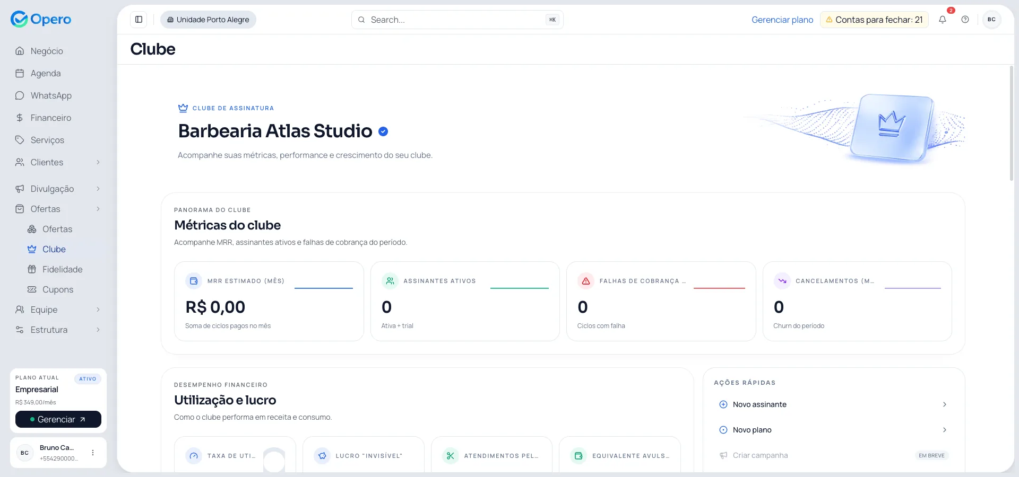Open the Cupons sub-item
Viewport: 1019px width, 477px height.
64,289
